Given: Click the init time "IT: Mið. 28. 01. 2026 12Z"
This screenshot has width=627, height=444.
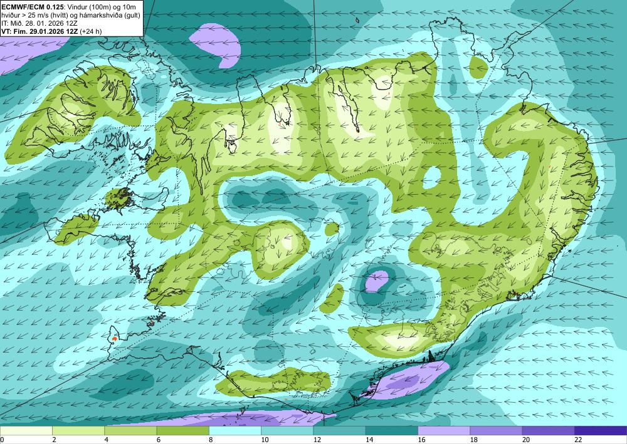Looking at the screenshot, I should coord(40,23).
